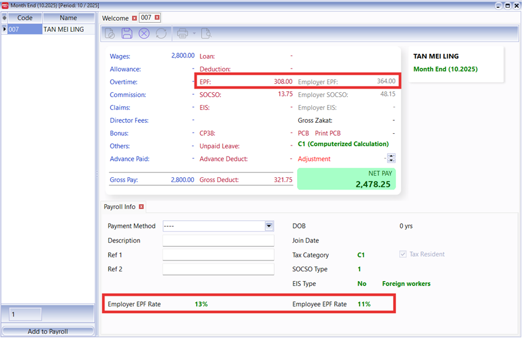Open the print options dropdown arrow
The image size is (522, 338).
pos(194,34)
